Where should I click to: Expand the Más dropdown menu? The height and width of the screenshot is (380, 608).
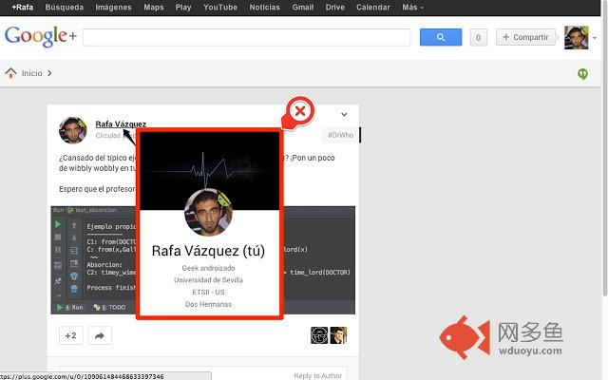pos(412,7)
